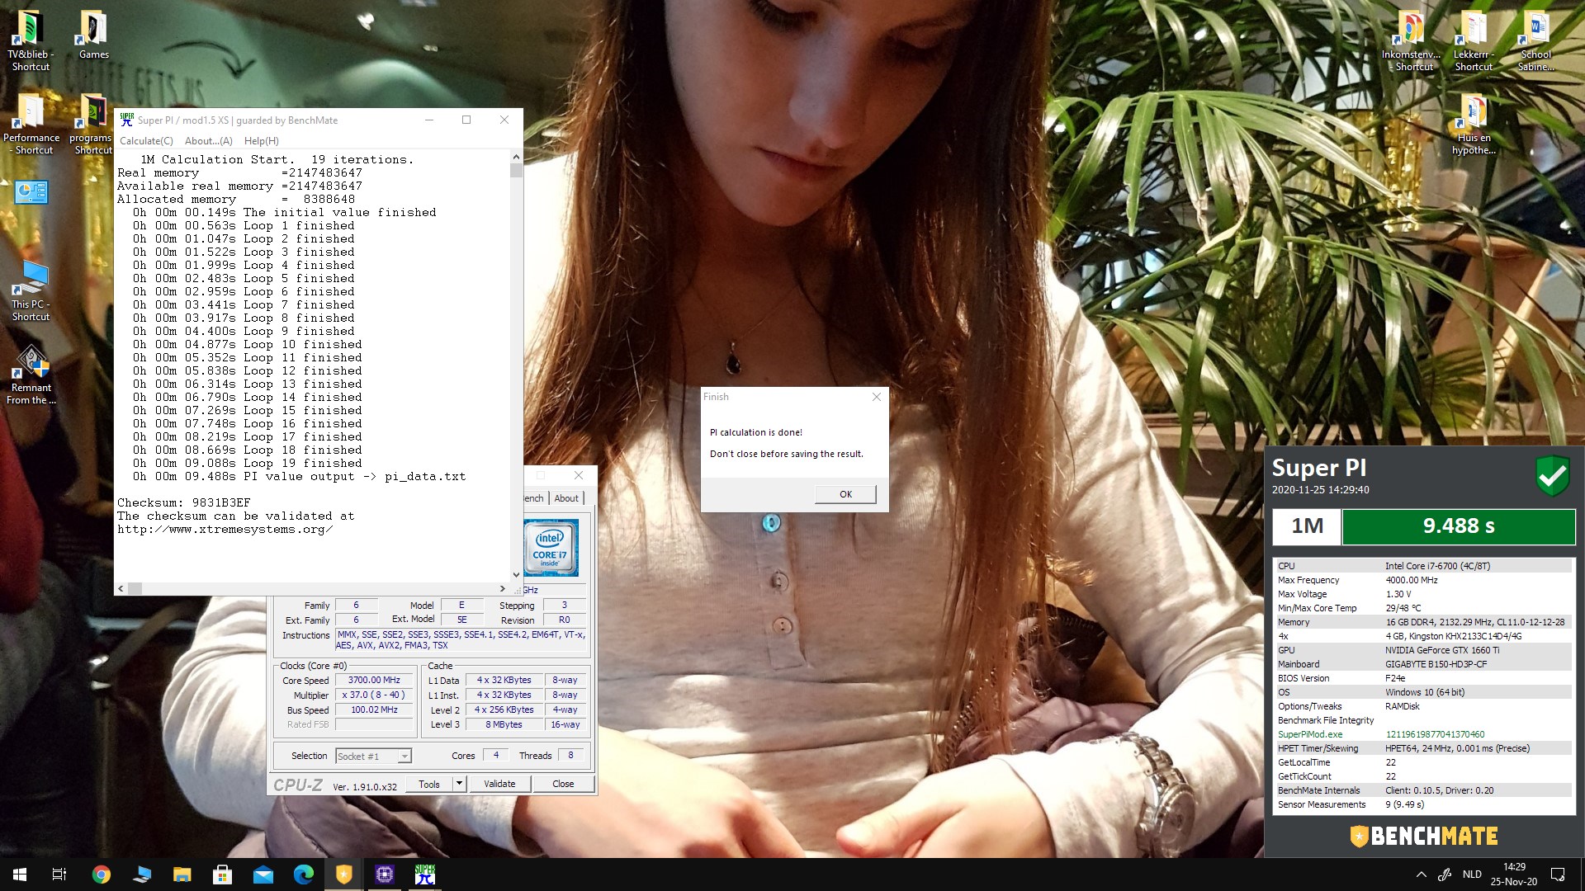The height and width of the screenshot is (891, 1585).
Task: Switch to the Bench tab in CPU-Z
Action: 534,498
